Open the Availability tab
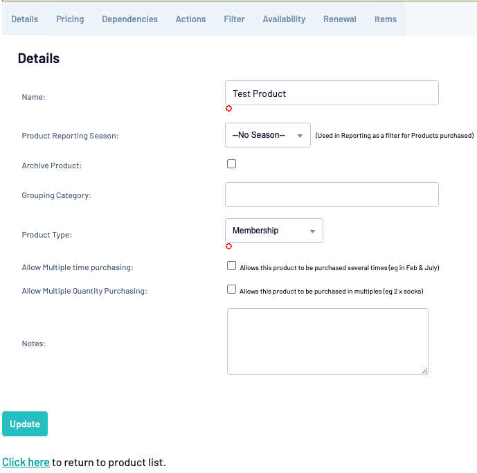This screenshot has height=473, width=477. [x=284, y=19]
